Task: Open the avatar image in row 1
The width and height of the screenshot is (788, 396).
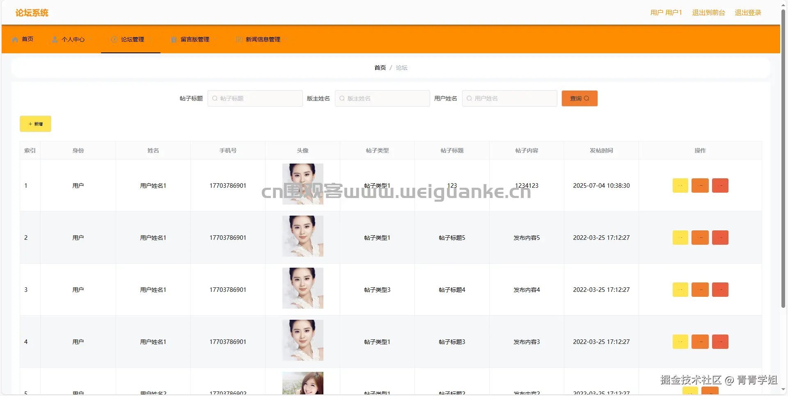Action: pos(303,184)
